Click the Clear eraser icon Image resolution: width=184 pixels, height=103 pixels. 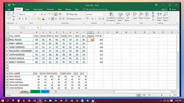pos(153,20)
